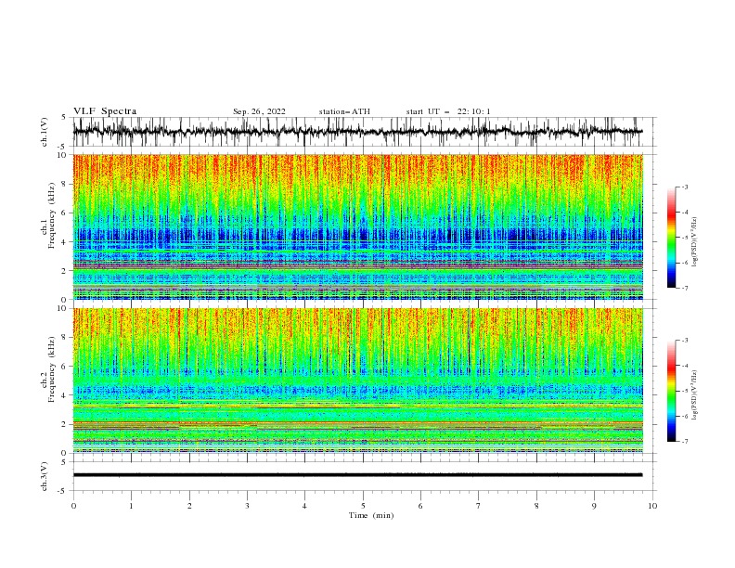Viewport: 735px width, 568px height.
Task: Click the "-3" tick on ch.1 colorbar
Action: (x=685, y=187)
